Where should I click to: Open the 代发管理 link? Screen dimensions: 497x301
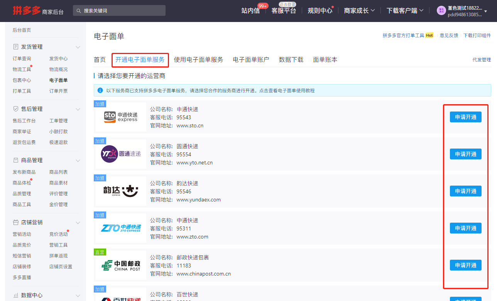click(482, 60)
